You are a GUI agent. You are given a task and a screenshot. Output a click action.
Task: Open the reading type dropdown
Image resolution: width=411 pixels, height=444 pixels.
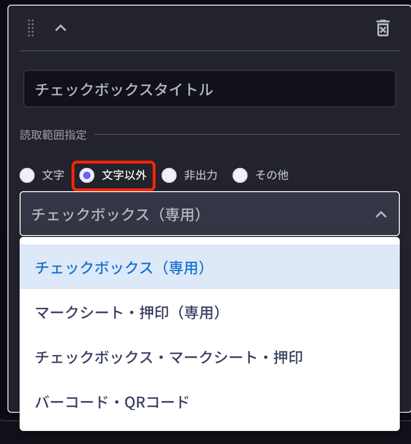(209, 215)
